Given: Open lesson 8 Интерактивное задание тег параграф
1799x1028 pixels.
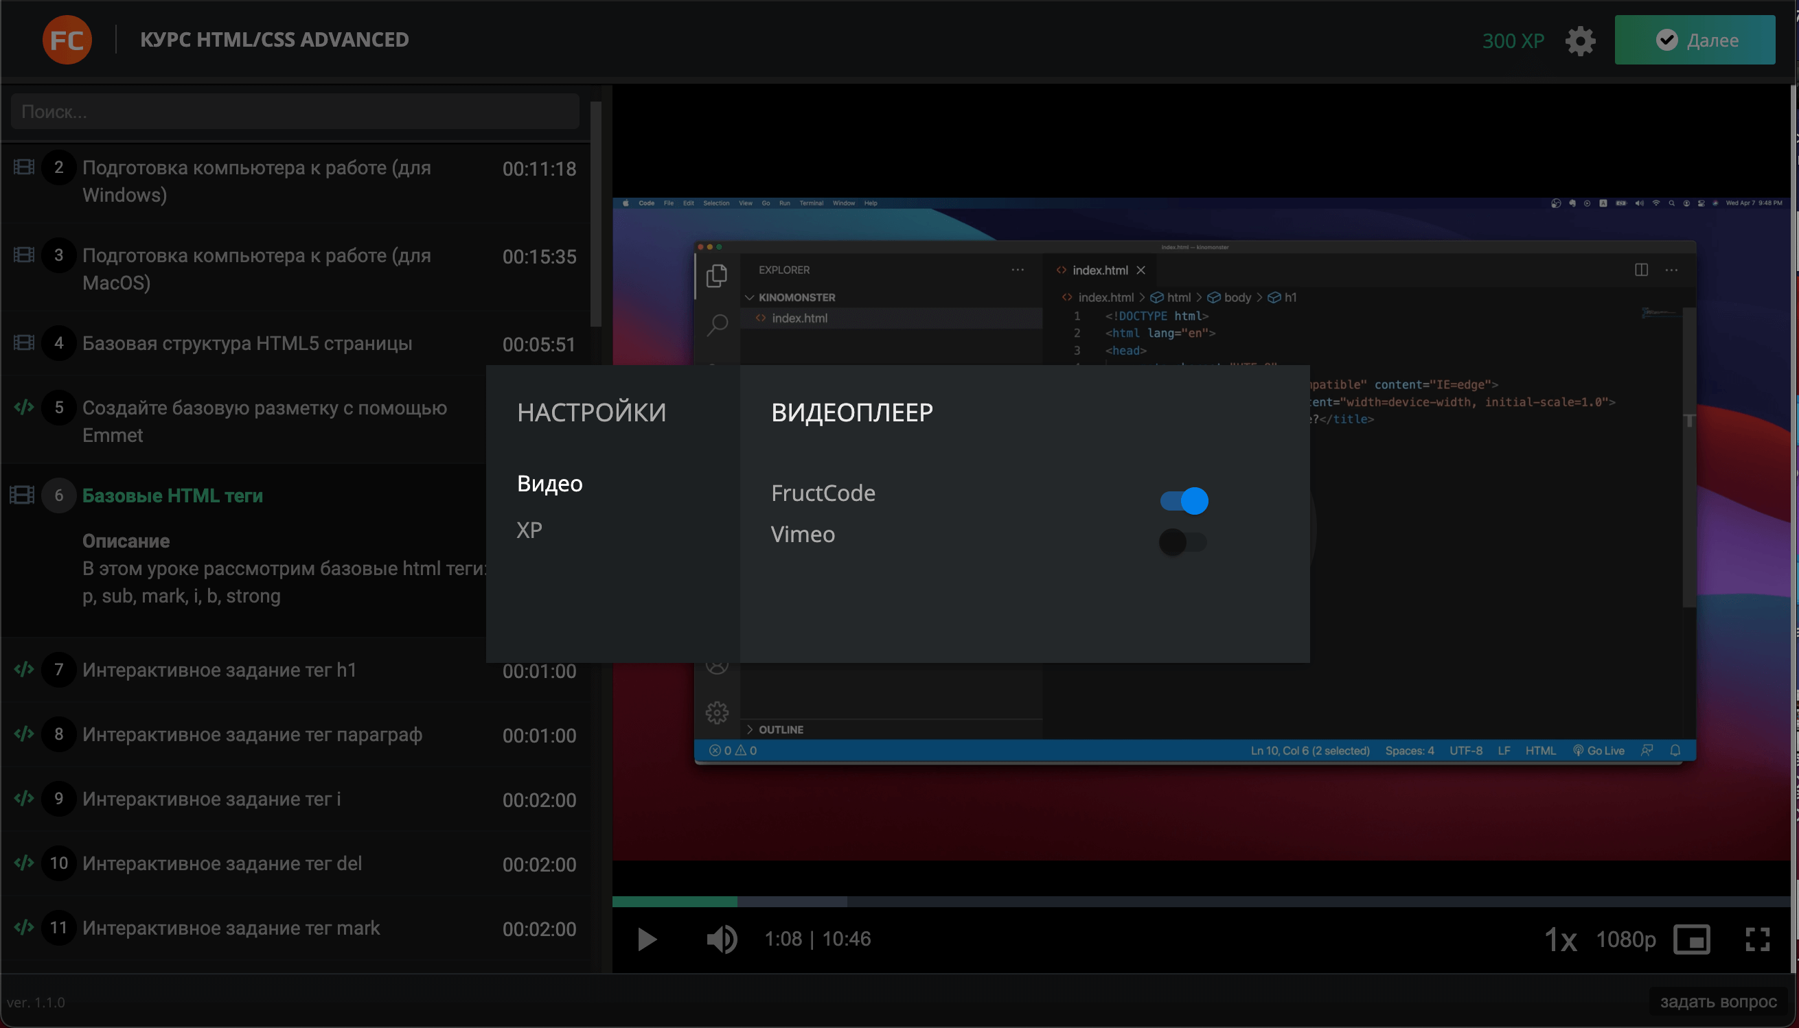Looking at the screenshot, I should coord(296,734).
